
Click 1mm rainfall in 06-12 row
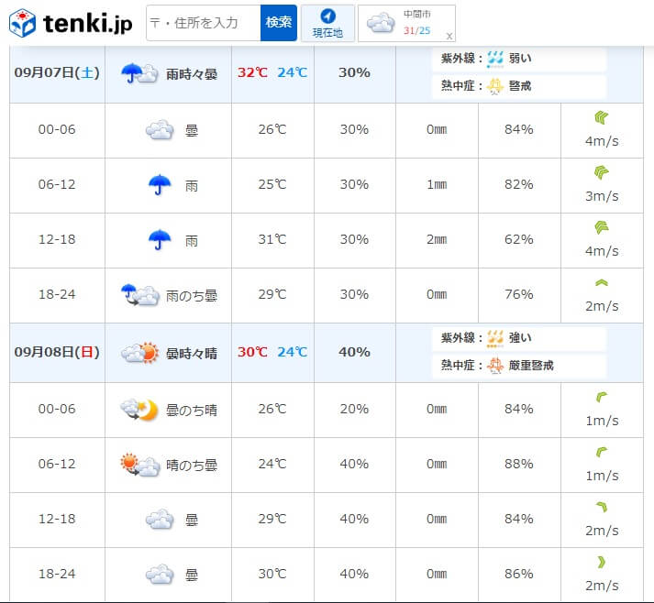click(437, 184)
